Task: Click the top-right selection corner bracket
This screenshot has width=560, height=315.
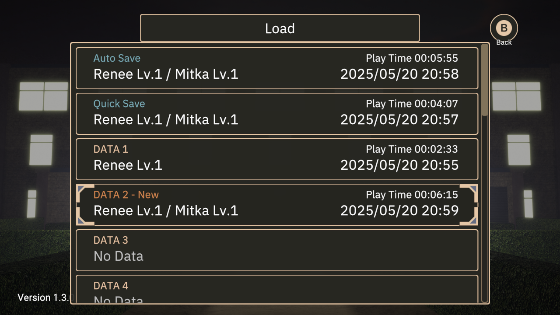Action: click(x=469, y=193)
